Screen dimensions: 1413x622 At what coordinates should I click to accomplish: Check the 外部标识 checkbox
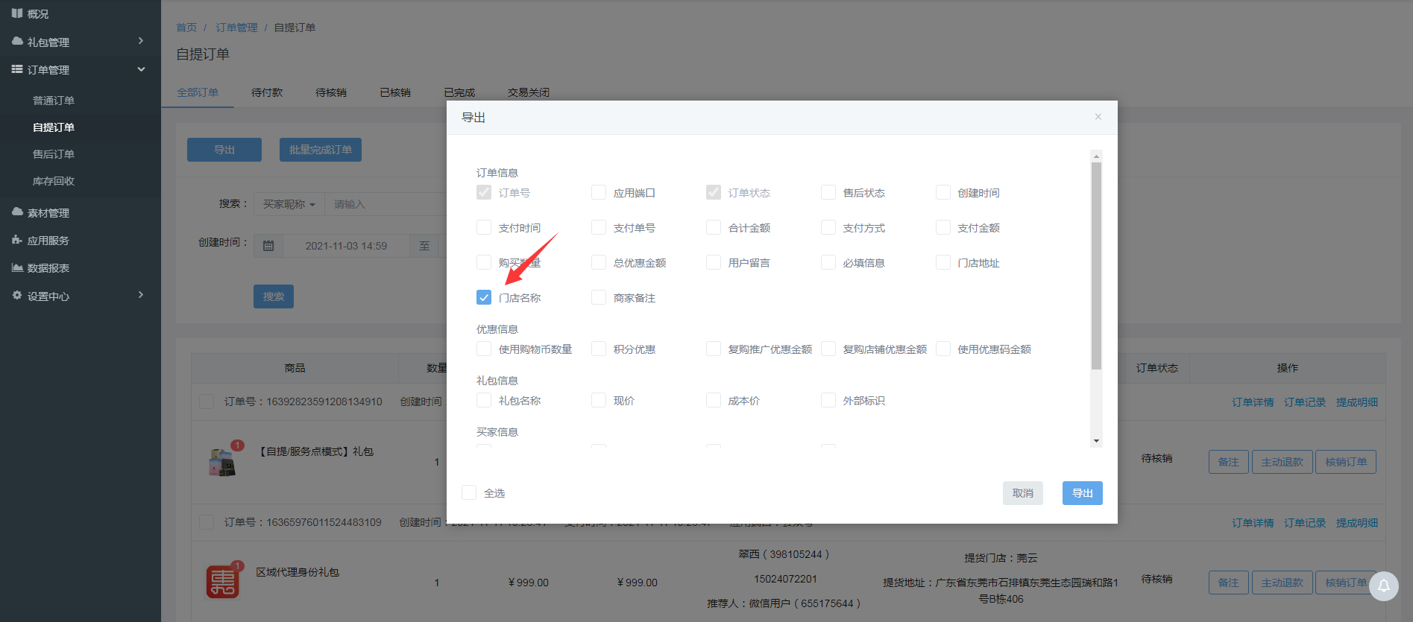point(828,400)
